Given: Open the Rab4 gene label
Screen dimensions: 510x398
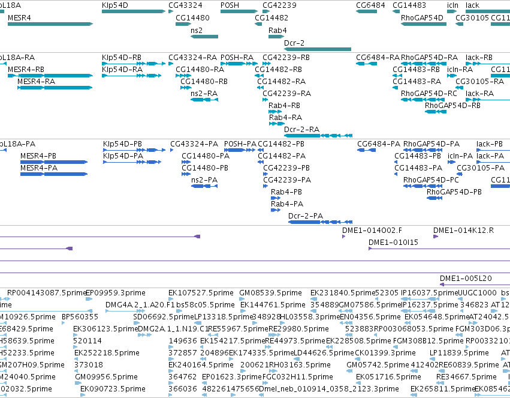Looking at the screenshot, I should [x=277, y=30].
